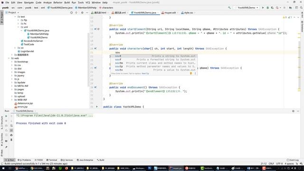Open Project panel settings gear
This screenshot has width=304, height=171.
tap(82, 13)
